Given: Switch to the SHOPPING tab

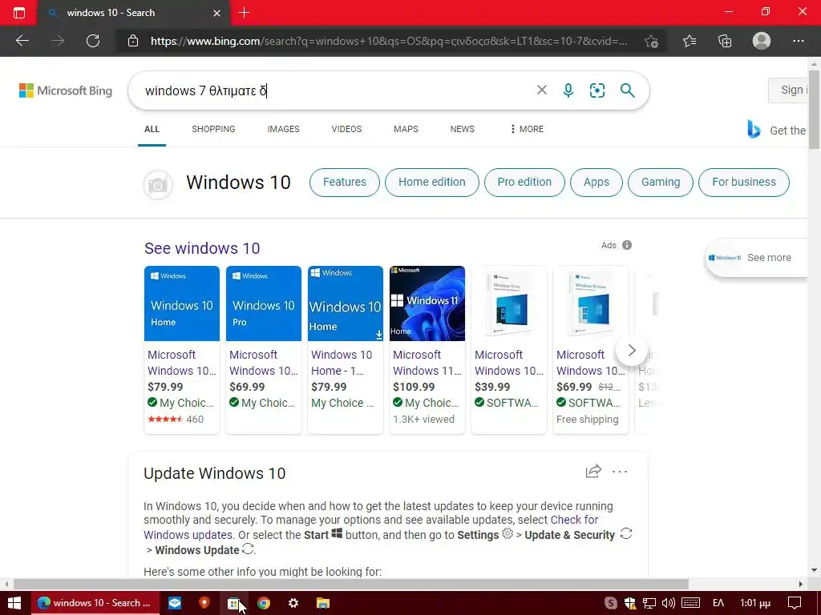Looking at the screenshot, I should 213,129.
